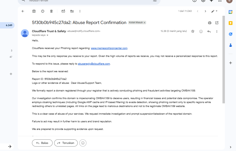Delete this email with the trash icon
The image size is (236, 151).
tap(51, 11)
